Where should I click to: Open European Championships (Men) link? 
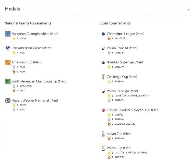pos(35,34)
